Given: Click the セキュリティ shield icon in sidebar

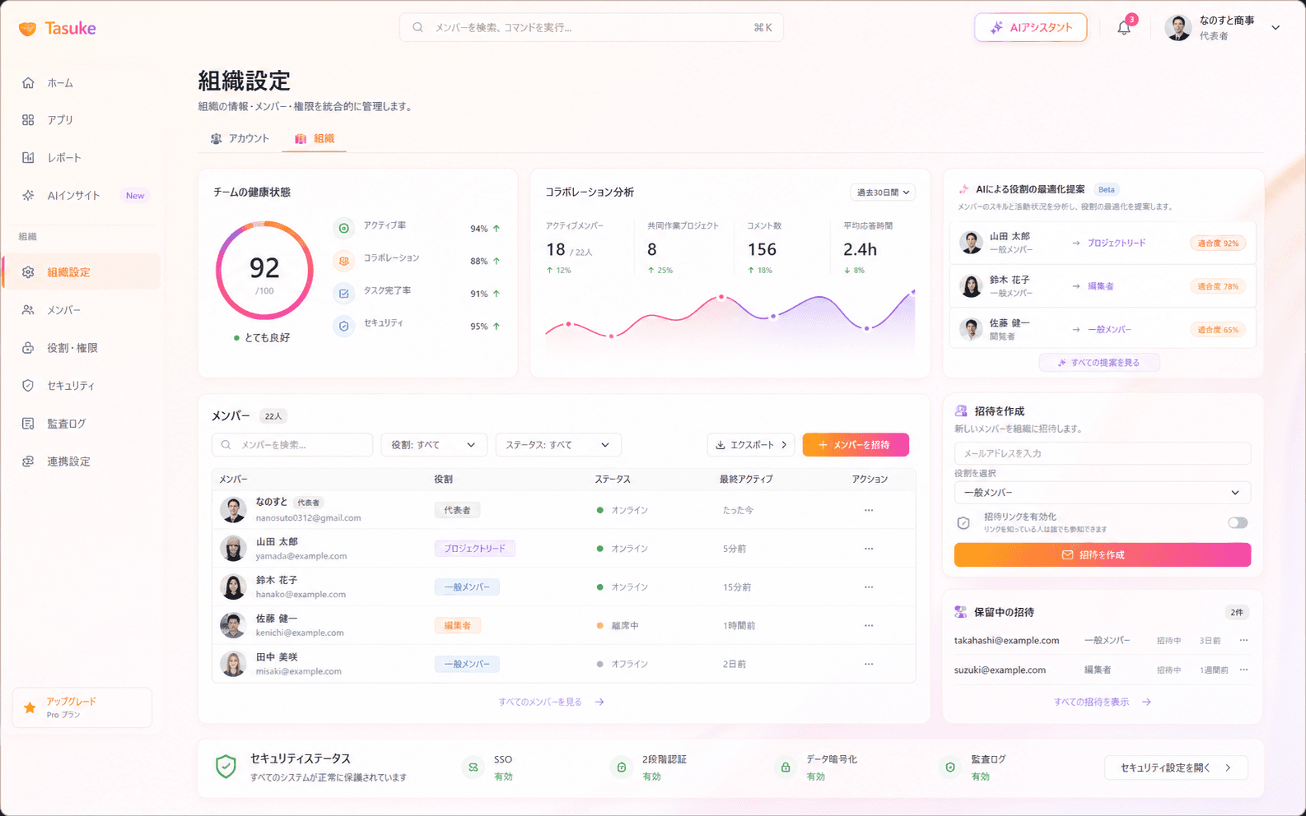Looking at the screenshot, I should pos(28,386).
